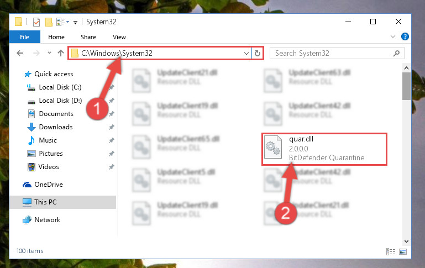This screenshot has height=268, width=425.
Task: Select the quar.dll file
Action: 324,149
